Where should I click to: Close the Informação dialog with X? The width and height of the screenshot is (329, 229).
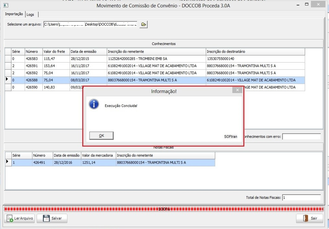click(x=237, y=90)
